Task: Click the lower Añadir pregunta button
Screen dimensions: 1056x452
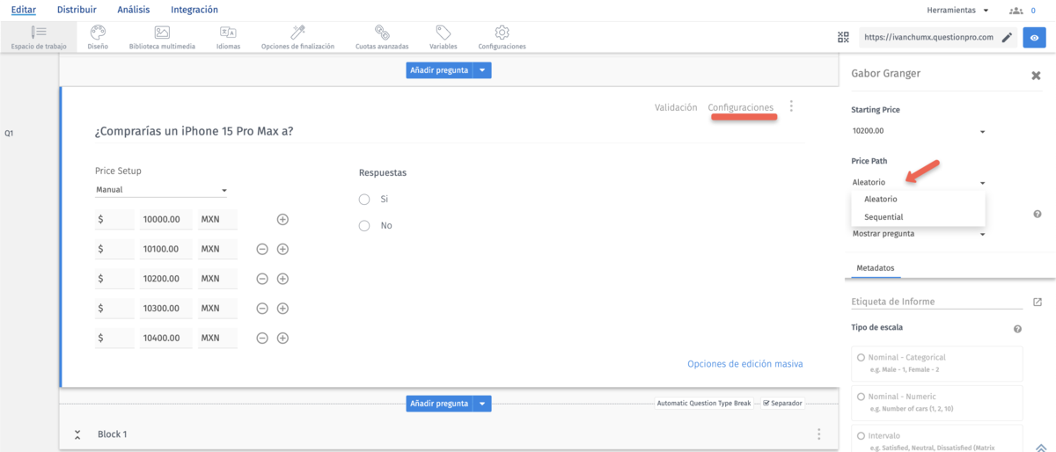Action: click(439, 404)
